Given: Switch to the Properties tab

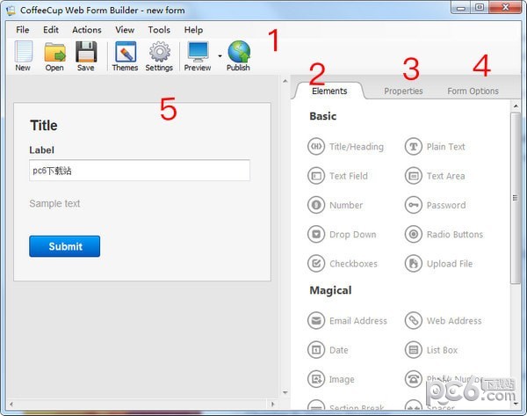Looking at the screenshot, I should [403, 91].
